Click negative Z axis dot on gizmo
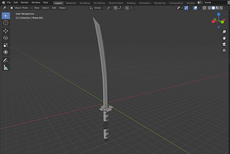 [219, 27]
